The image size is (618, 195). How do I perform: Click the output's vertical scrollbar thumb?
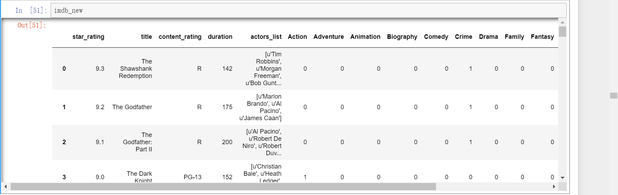pyautogui.click(x=562, y=31)
